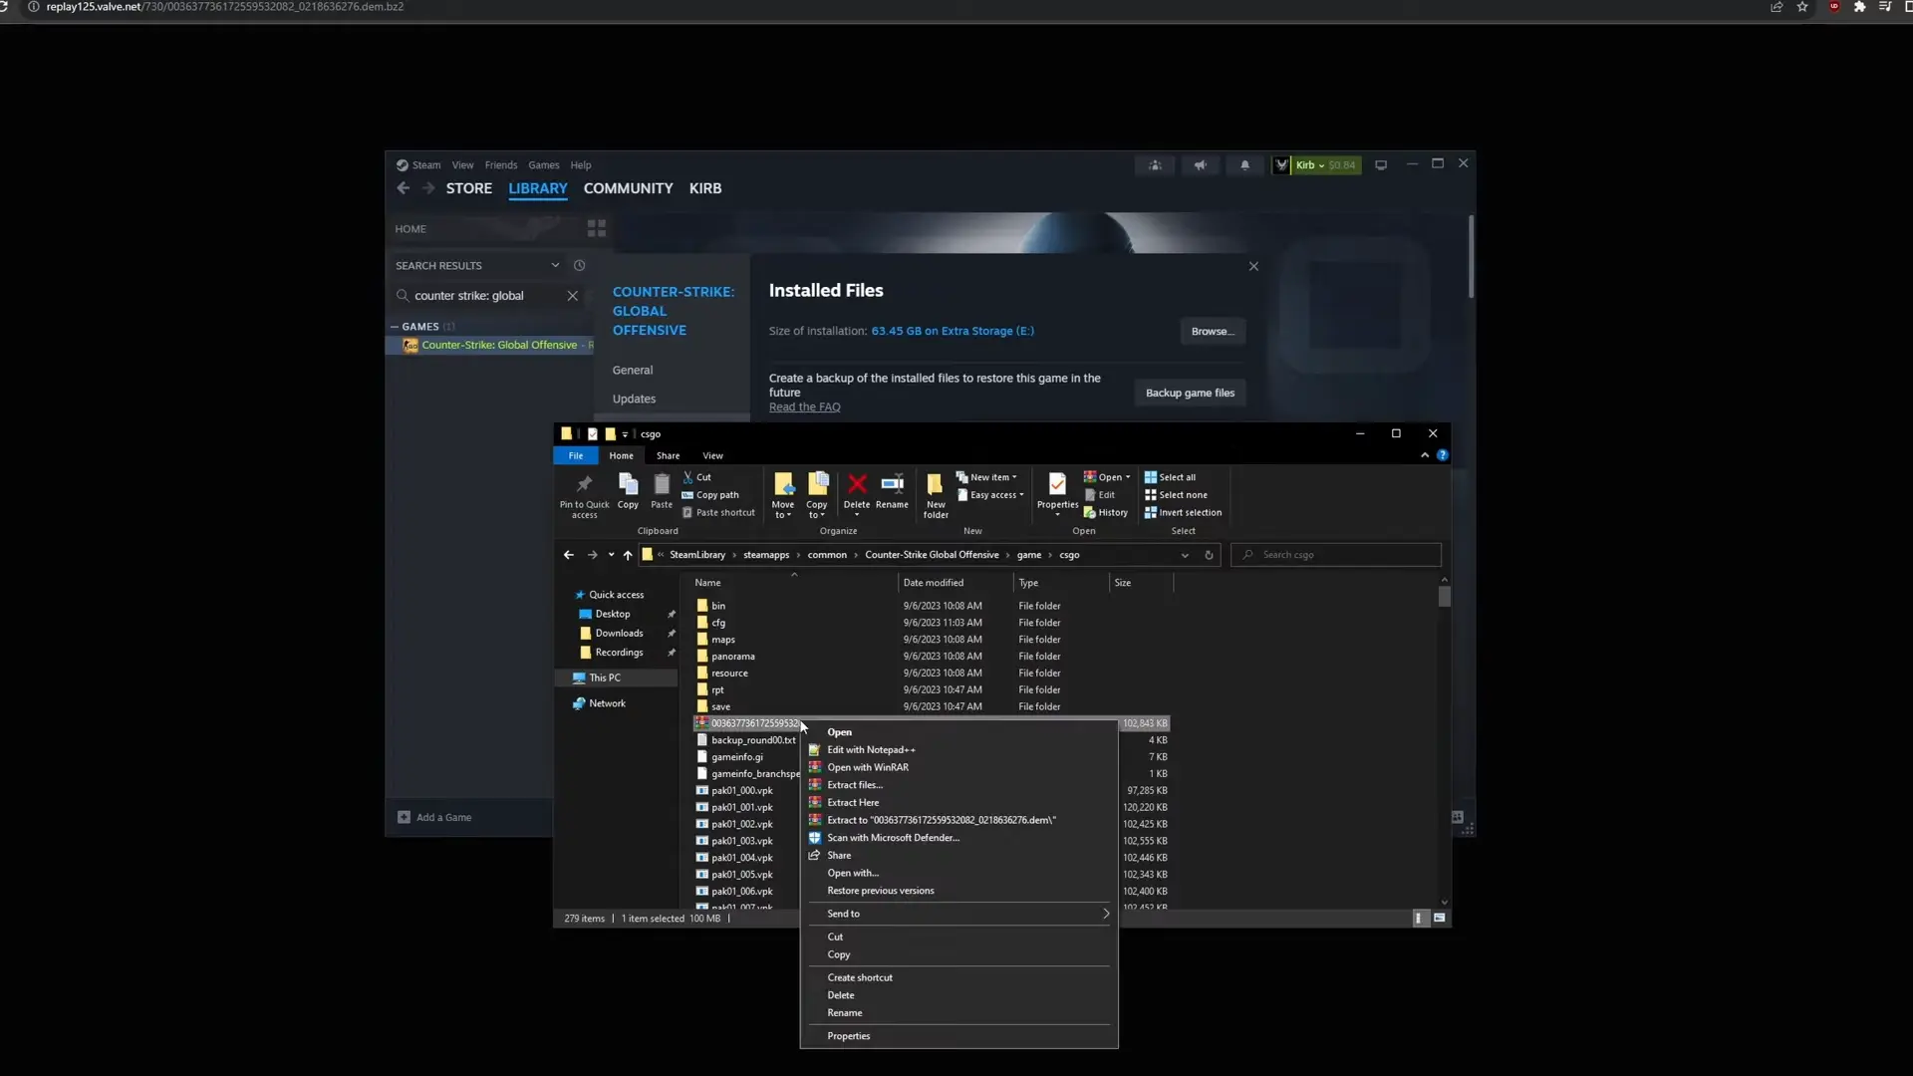The width and height of the screenshot is (1913, 1076).
Task: Switch to Explorer View ribbon tab
Action: coord(712,456)
